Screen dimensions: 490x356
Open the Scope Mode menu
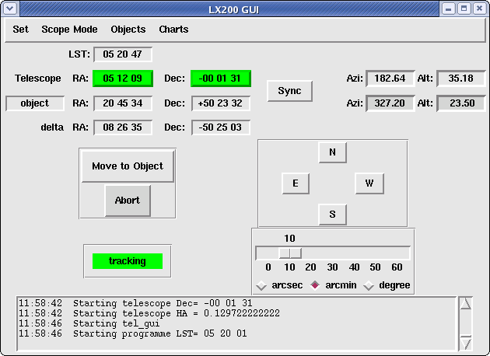tap(69, 30)
